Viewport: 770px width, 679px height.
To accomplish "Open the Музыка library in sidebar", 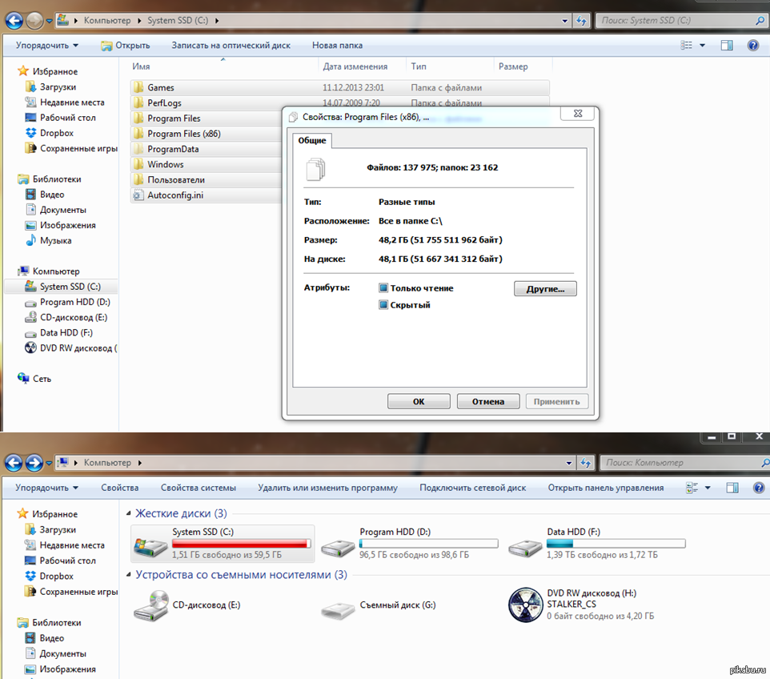I will (55, 240).
